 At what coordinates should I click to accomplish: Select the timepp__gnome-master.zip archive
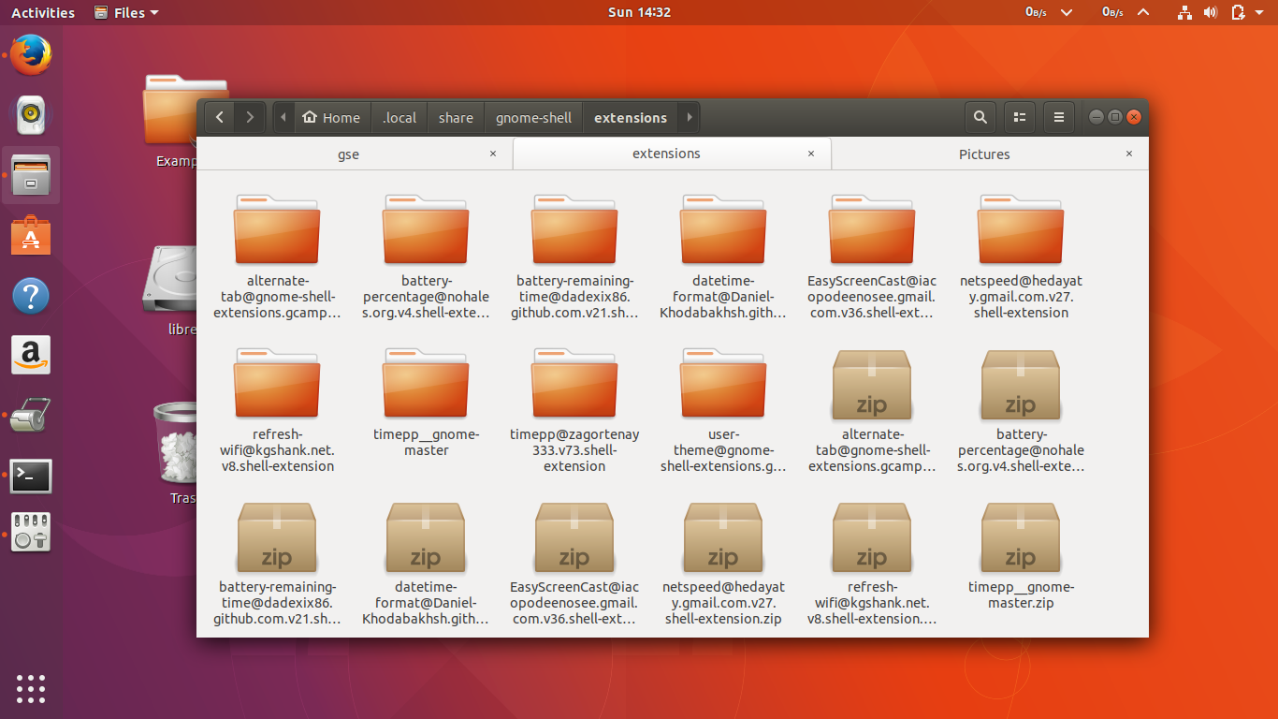(x=1020, y=536)
